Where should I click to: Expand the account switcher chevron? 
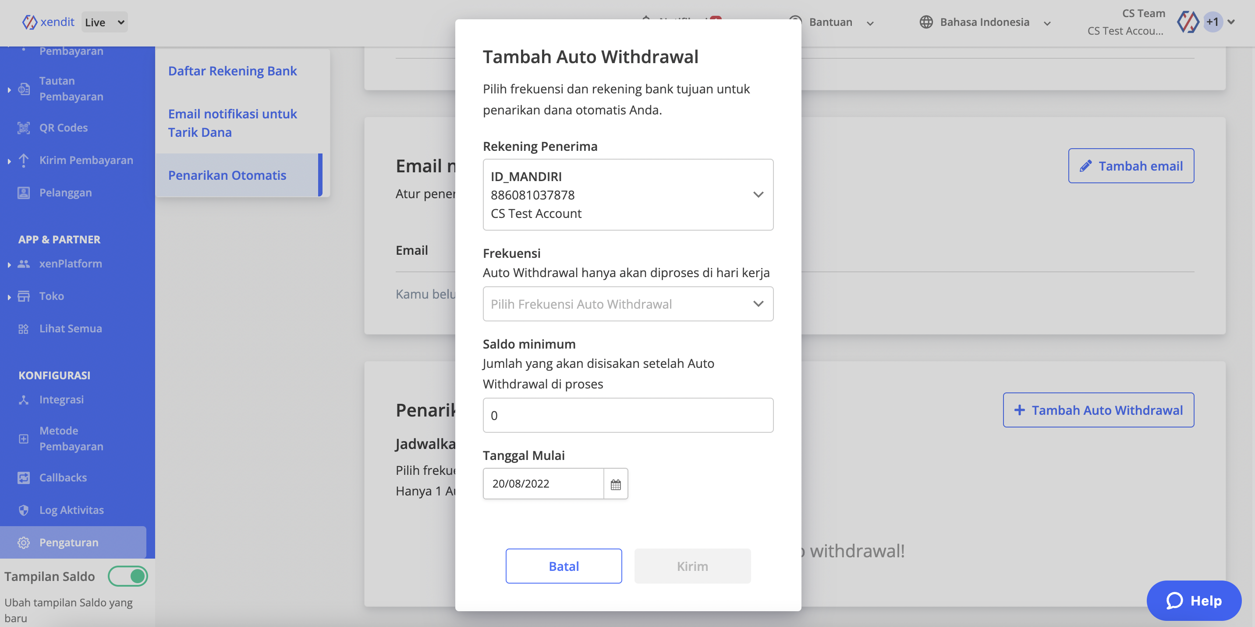click(1231, 22)
